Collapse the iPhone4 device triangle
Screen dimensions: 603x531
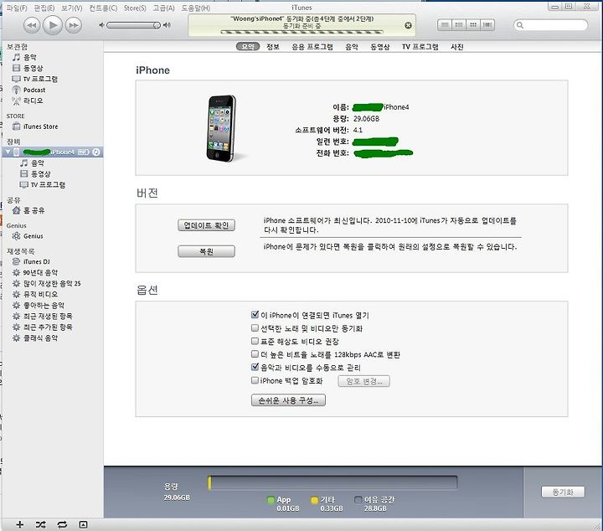click(x=8, y=152)
